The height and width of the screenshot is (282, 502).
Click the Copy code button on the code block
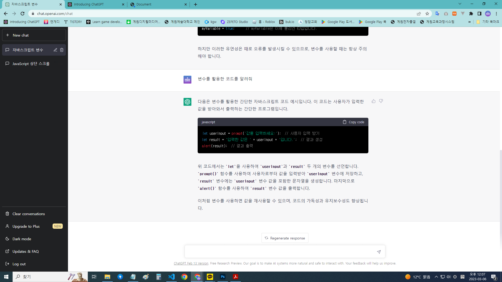(x=353, y=122)
